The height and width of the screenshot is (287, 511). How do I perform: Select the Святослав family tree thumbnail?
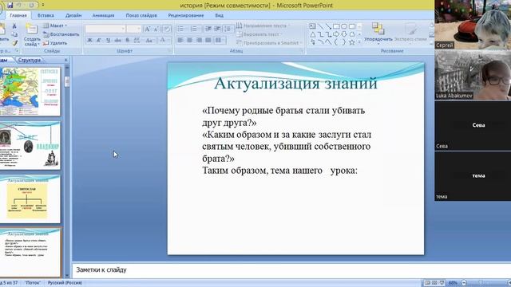pos(30,199)
